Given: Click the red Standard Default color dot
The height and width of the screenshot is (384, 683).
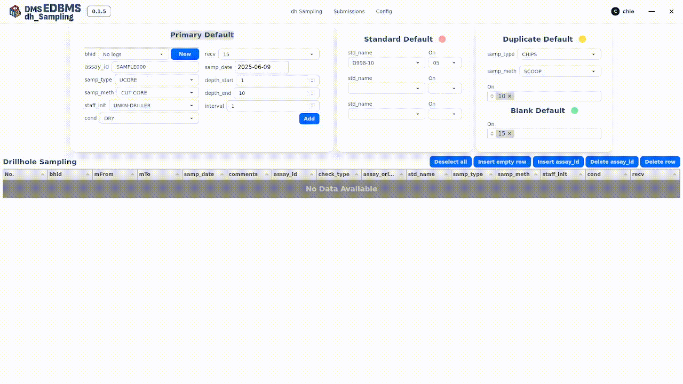Looking at the screenshot, I should [x=442, y=39].
